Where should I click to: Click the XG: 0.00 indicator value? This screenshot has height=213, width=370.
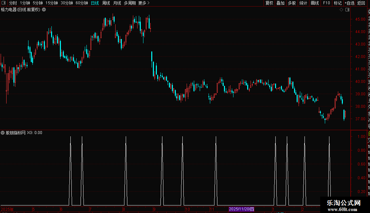click(34, 133)
